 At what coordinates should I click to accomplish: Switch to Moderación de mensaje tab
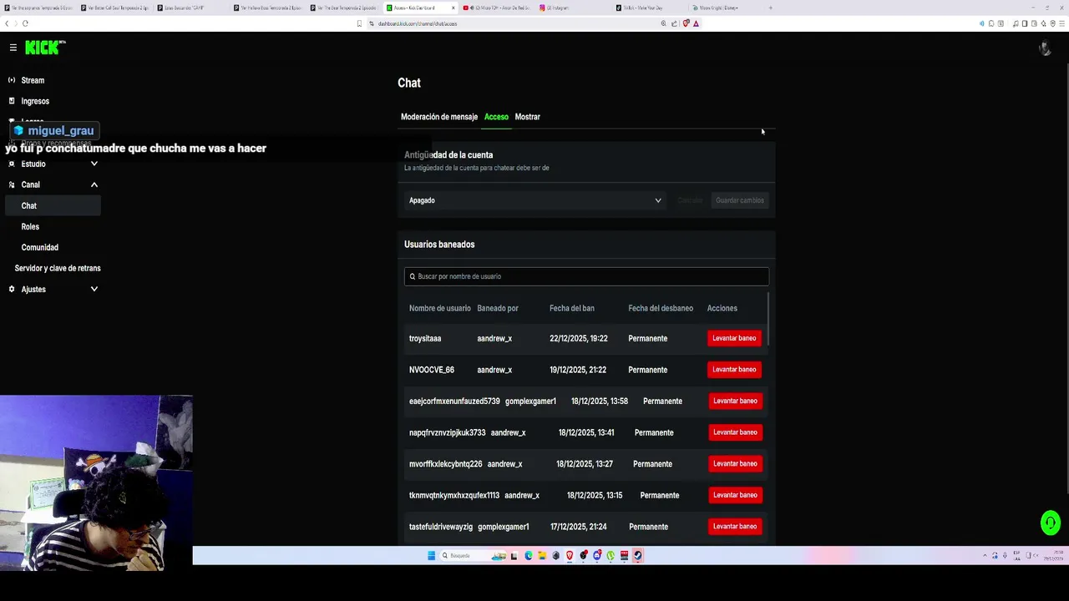(x=439, y=117)
